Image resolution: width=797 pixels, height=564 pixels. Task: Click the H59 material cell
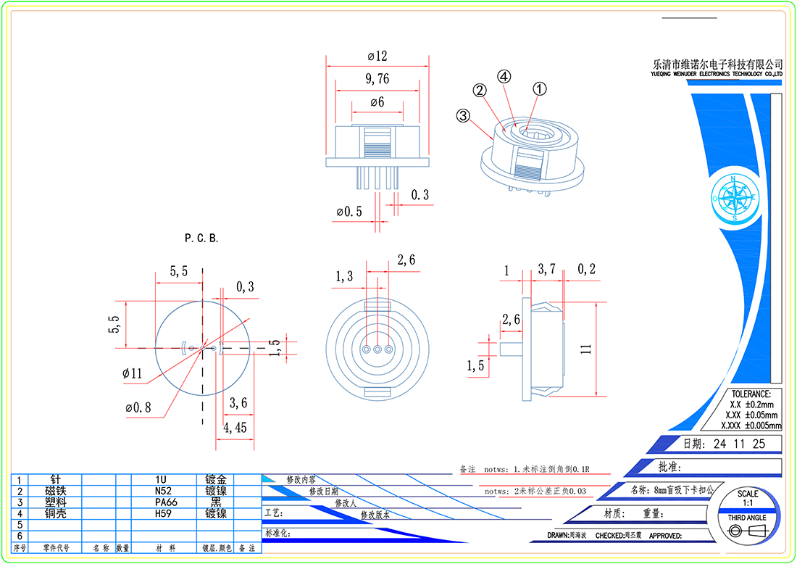[x=165, y=513]
